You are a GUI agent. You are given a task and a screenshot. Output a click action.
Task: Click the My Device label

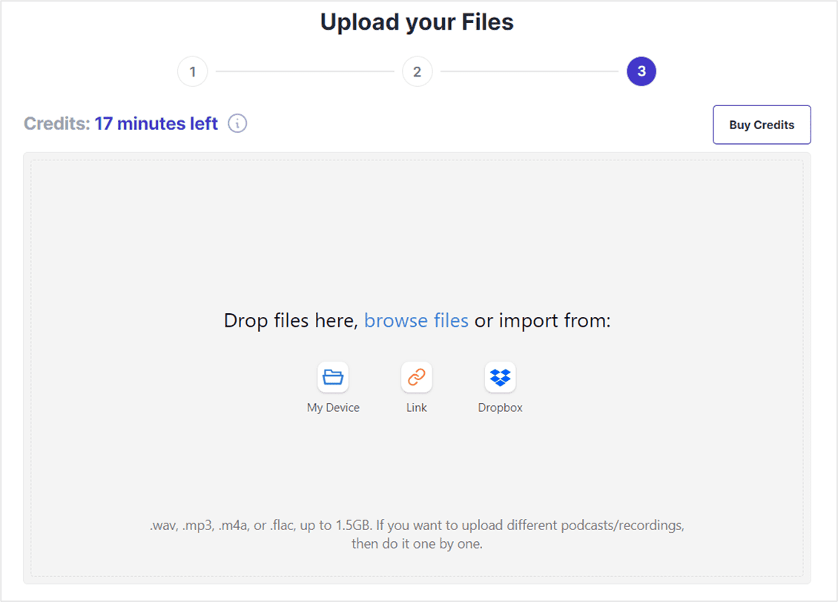coord(333,407)
